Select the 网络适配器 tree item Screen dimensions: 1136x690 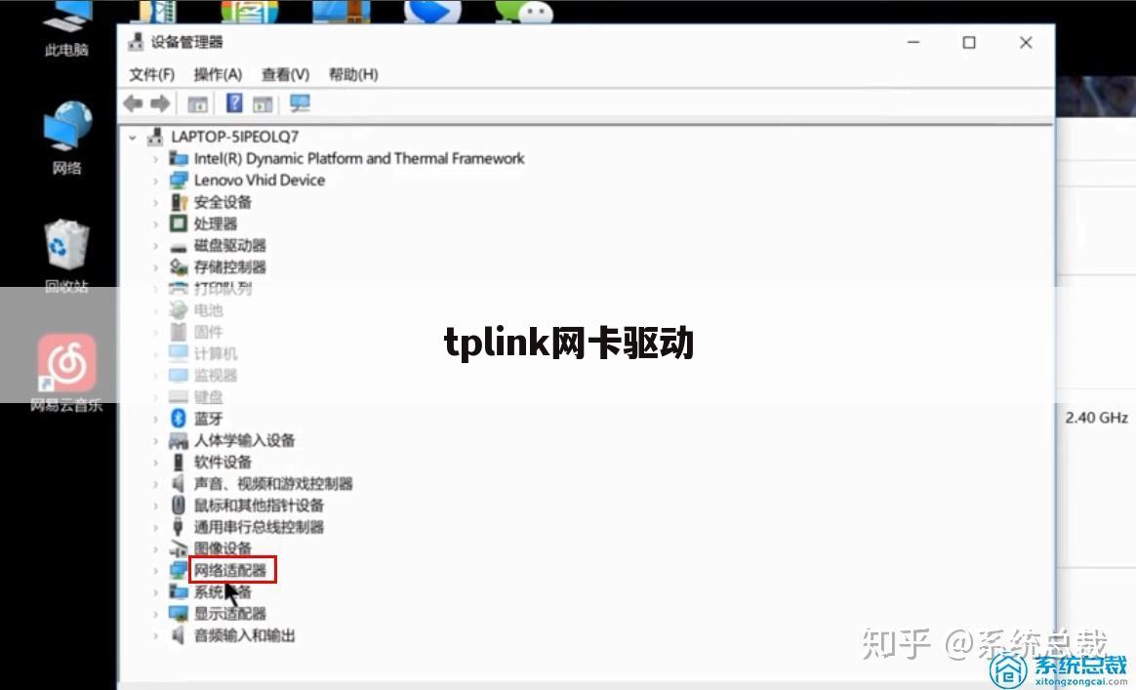pyautogui.click(x=230, y=570)
